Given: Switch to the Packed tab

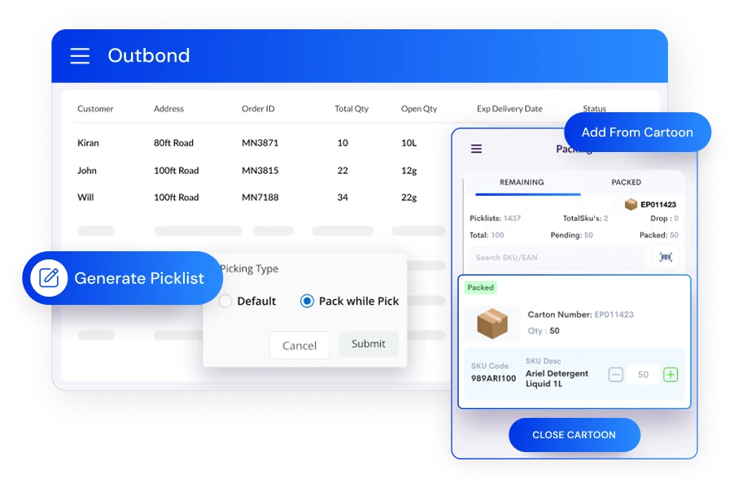Looking at the screenshot, I should [x=626, y=182].
